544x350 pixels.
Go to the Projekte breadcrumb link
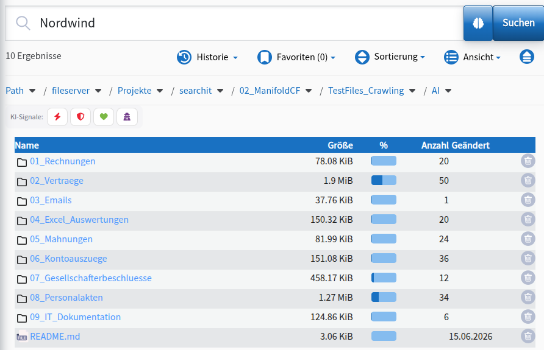[x=135, y=91]
